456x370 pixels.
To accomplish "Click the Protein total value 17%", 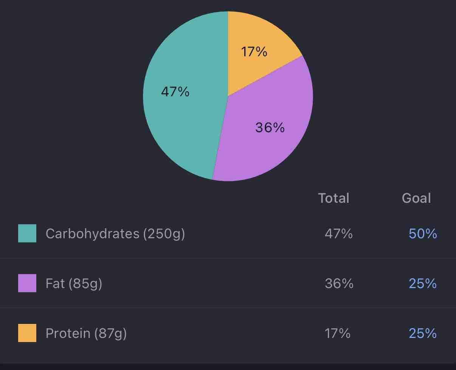I will coord(337,333).
